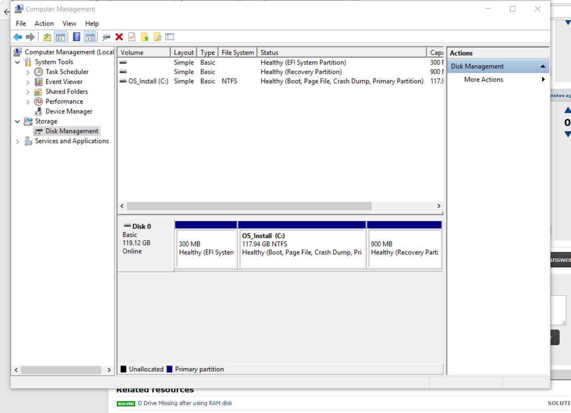Click the document with checkmark toolbar icon
The height and width of the screenshot is (413, 571).
(132, 37)
